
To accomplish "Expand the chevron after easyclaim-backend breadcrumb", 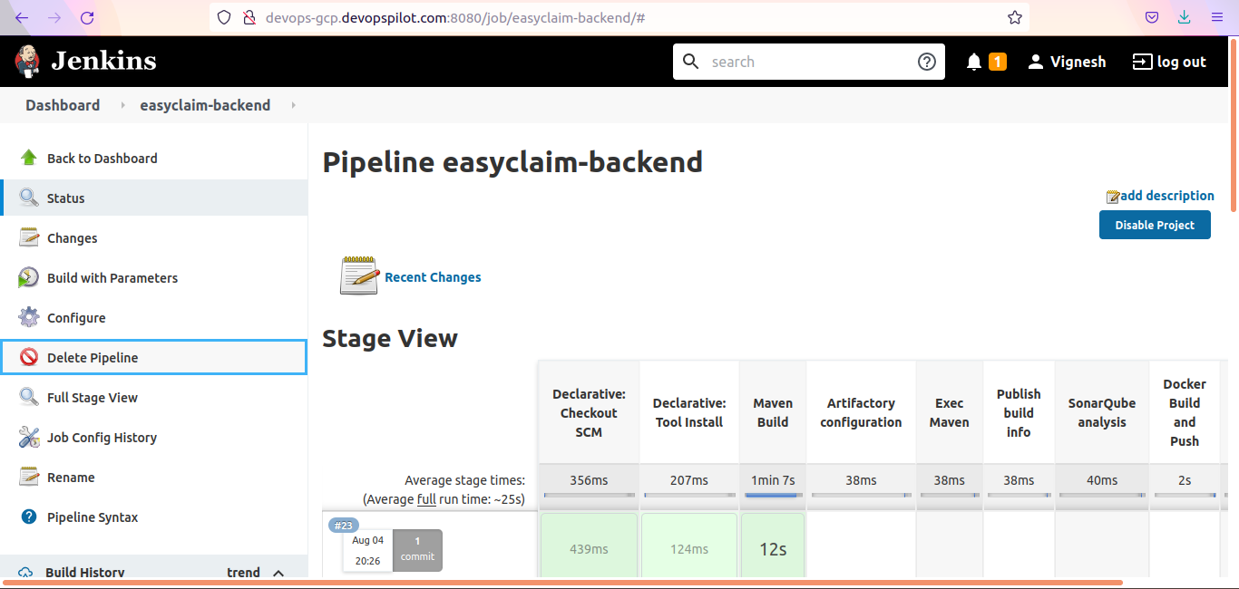I will tap(293, 105).
